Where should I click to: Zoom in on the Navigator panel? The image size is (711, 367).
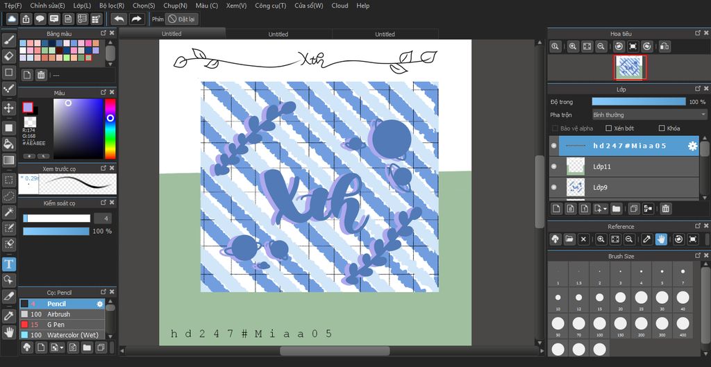tap(573, 46)
